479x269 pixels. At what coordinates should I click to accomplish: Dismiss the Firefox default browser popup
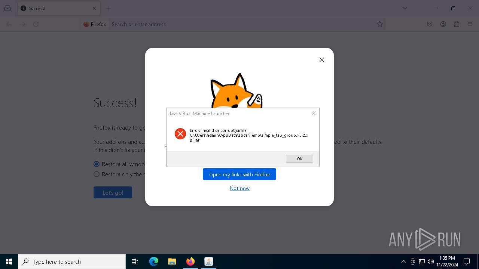pos(322,60)
